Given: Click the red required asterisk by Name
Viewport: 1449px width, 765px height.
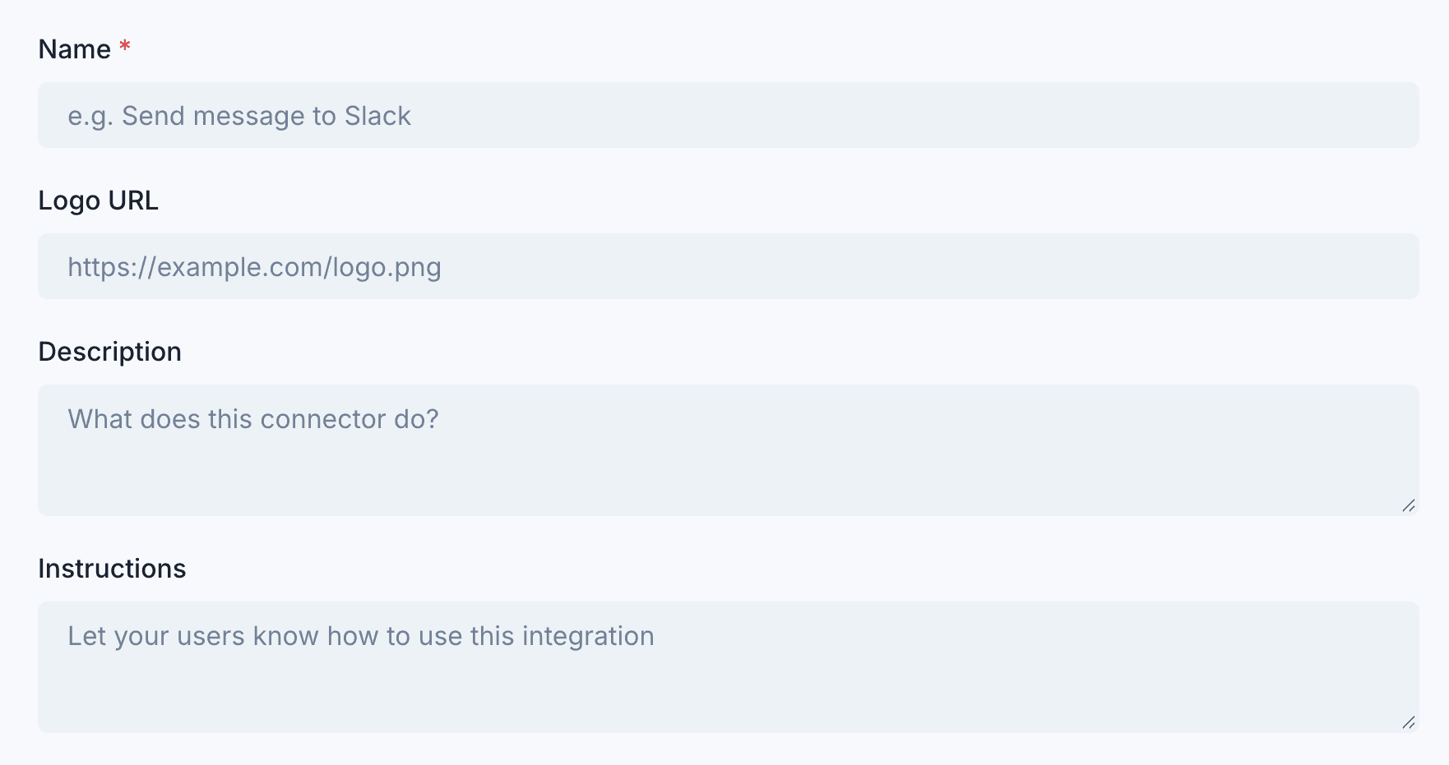Looking at the screenshot, I should [x=125, y=46].
